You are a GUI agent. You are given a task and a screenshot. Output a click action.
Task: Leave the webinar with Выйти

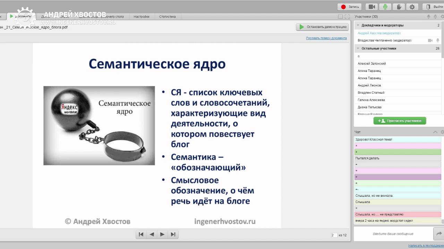[x=434, y=7]
